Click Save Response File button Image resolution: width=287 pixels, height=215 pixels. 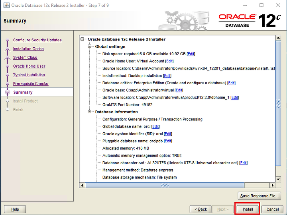(259, 196)
